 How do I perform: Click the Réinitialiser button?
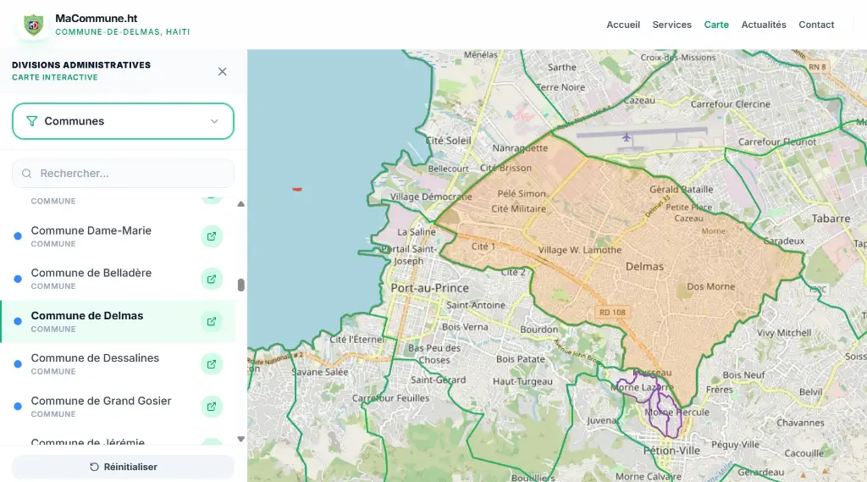click(x=123, y=467)
